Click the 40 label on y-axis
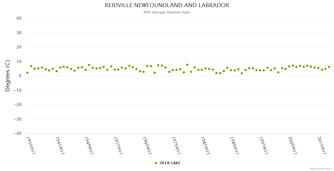Viewport: 334px width, 171px height. 19,18
